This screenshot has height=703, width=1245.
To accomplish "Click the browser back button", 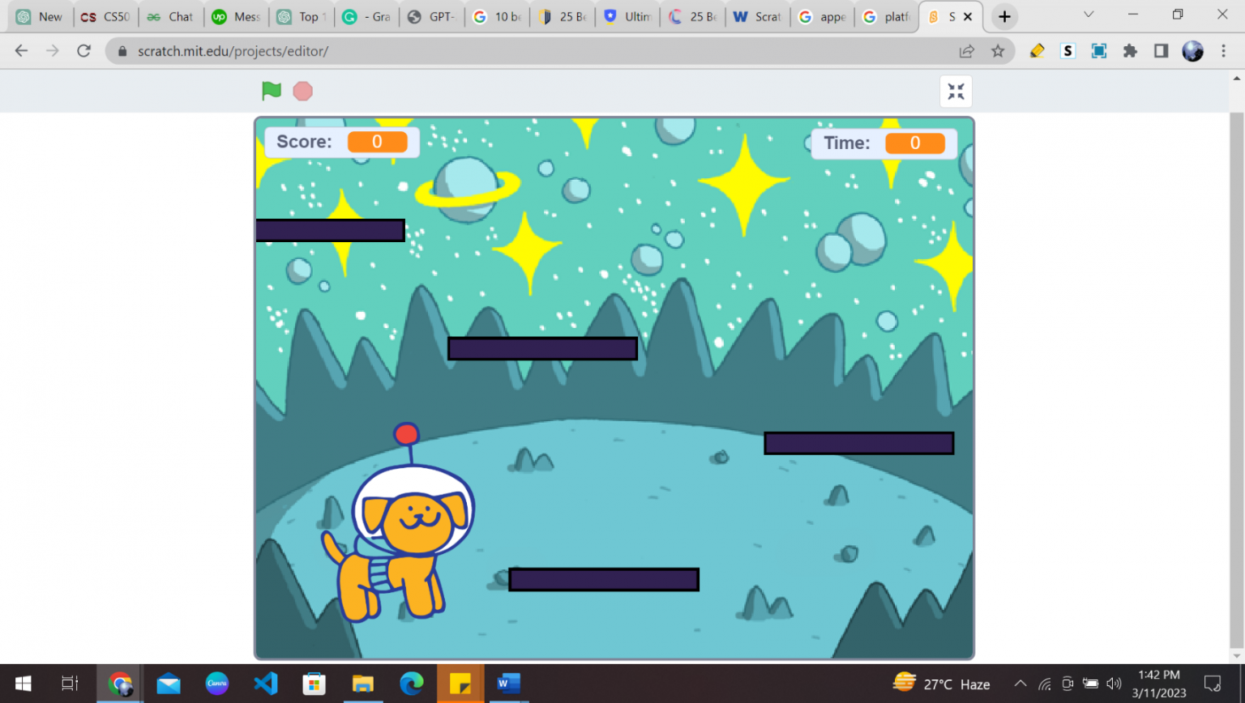I will 20,50.
